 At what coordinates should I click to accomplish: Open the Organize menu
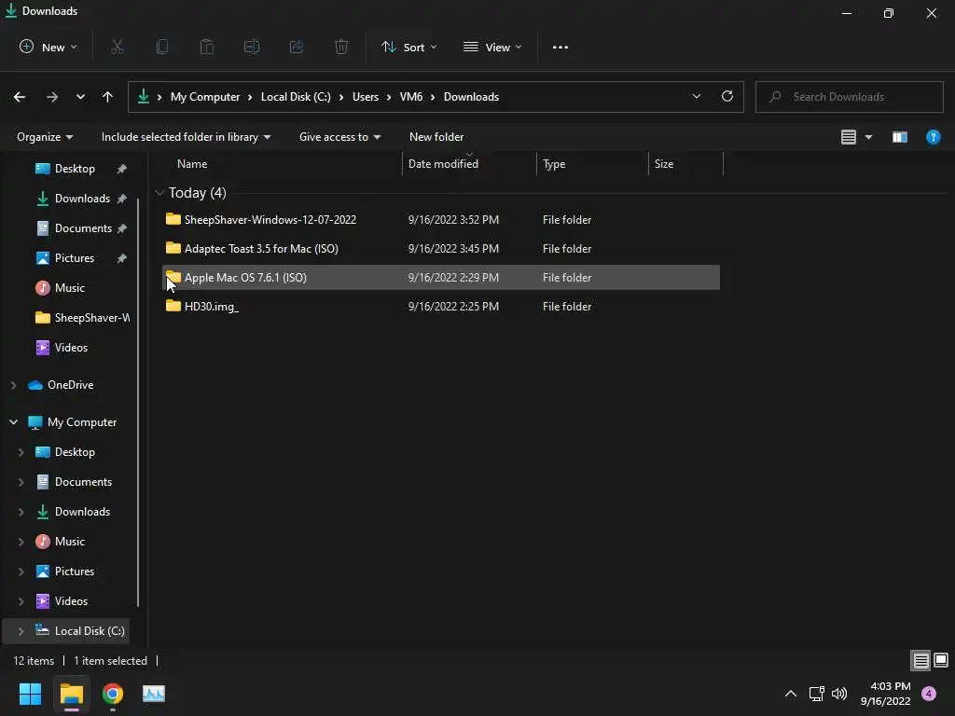(x=45, y=137)
